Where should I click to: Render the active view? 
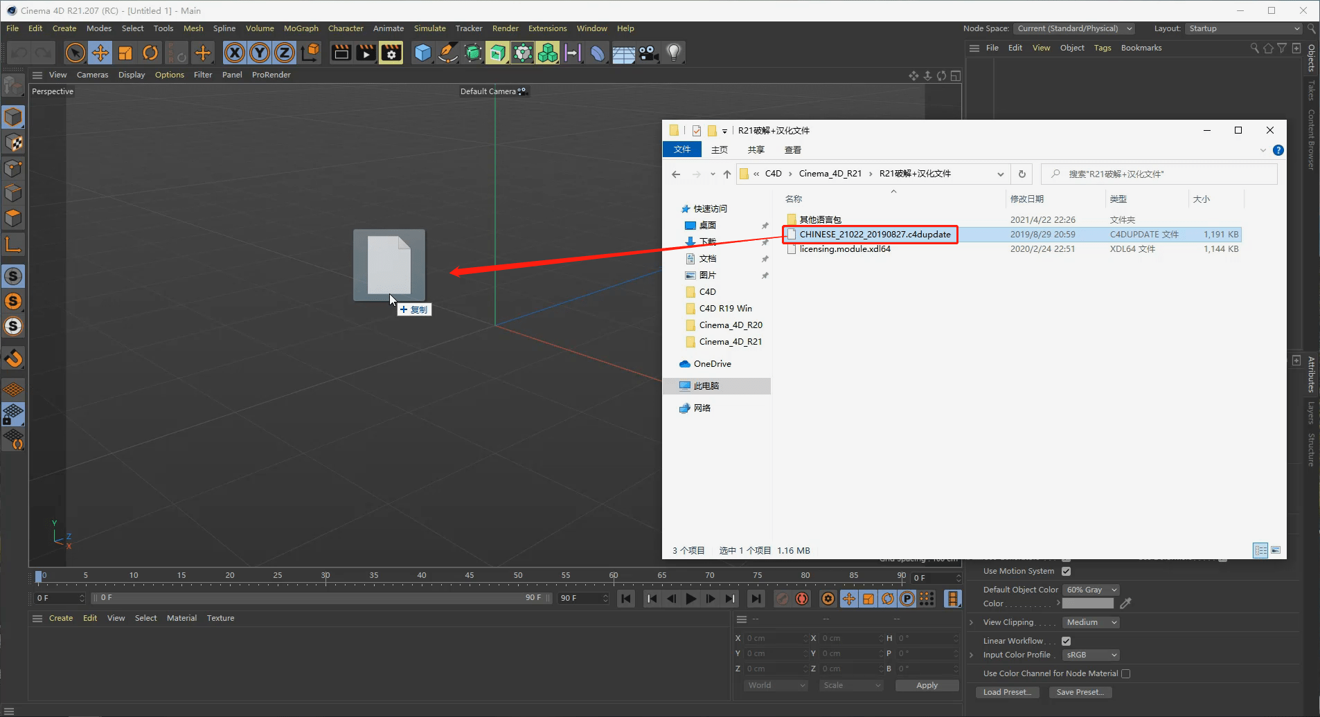[341, 53]
